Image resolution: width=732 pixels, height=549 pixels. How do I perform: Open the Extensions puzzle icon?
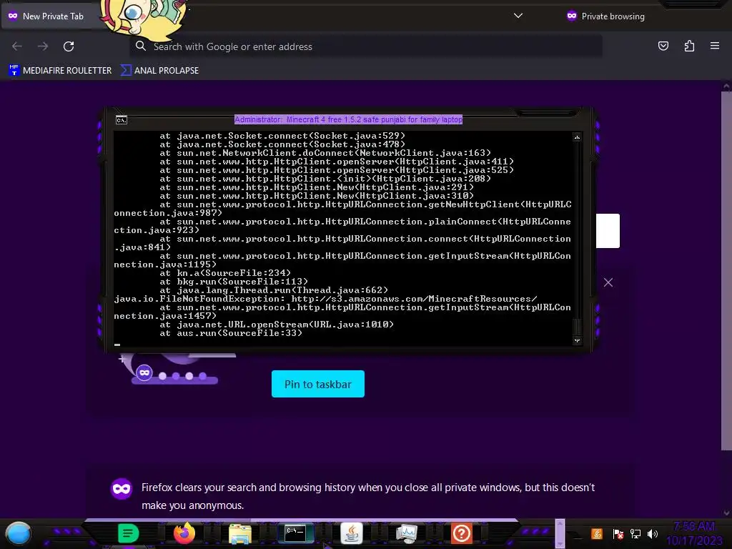tap(689, 46)
